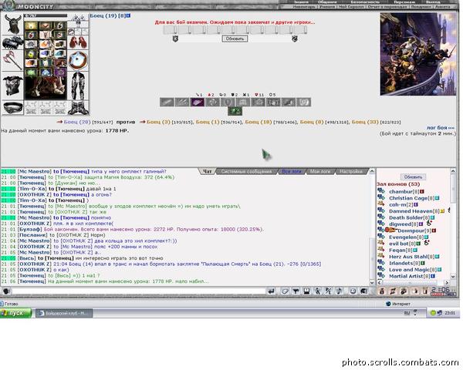Image resolution: width=463 pixels, height=370 pixels.
Task: Click the player list scrollbar down arrow
Action: coord(454,276)
